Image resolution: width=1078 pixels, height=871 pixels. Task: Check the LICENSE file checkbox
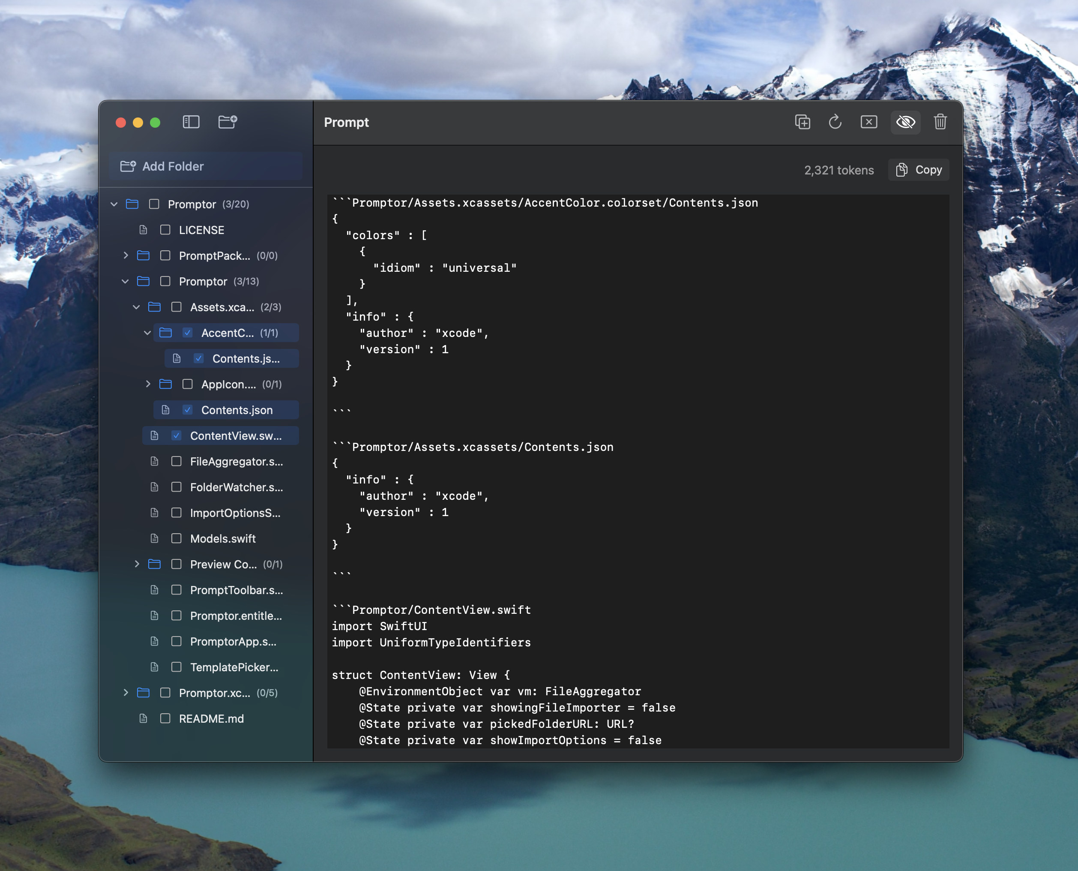[x=165, y=230]
